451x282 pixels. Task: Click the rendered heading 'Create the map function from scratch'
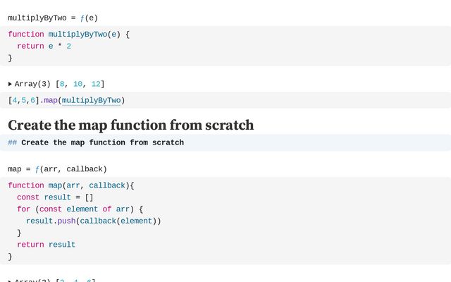(130, 125)
